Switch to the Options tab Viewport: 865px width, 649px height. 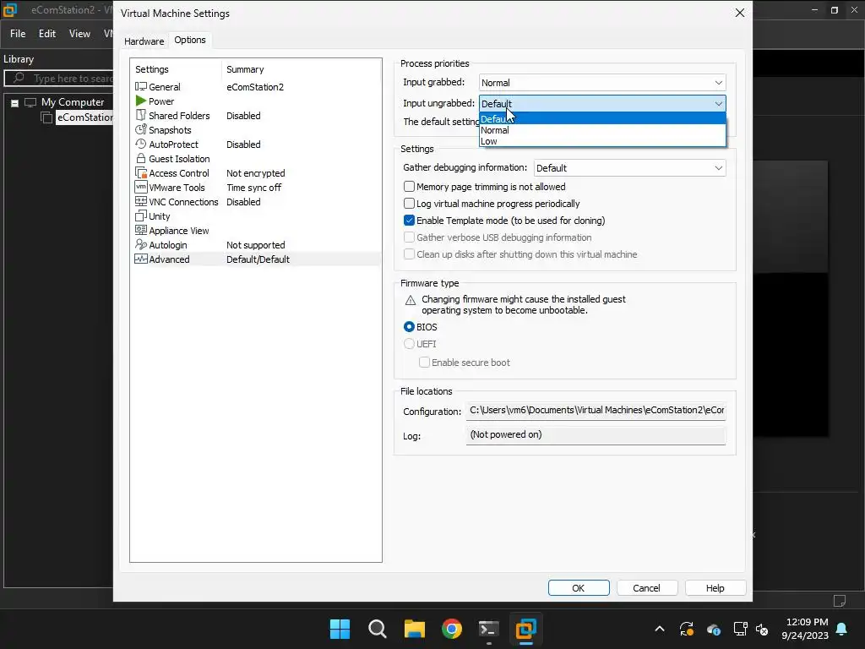(190, 40)
